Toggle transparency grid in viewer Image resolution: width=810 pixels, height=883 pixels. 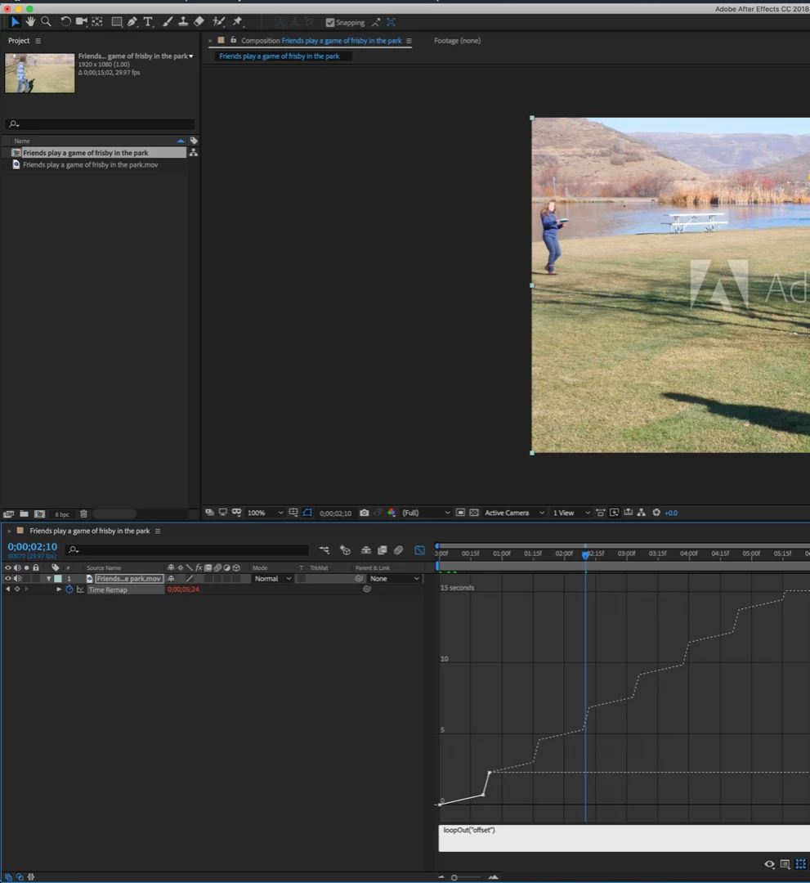point(474,513)
